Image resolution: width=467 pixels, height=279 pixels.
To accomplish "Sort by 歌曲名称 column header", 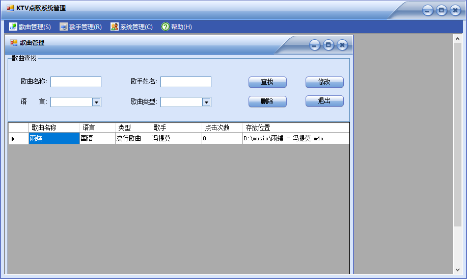I will pyautogui.click(x=54, y=128).
